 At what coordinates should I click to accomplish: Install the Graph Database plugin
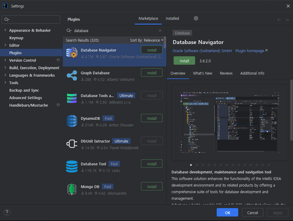pyautogui.click(x=152, y=73)
